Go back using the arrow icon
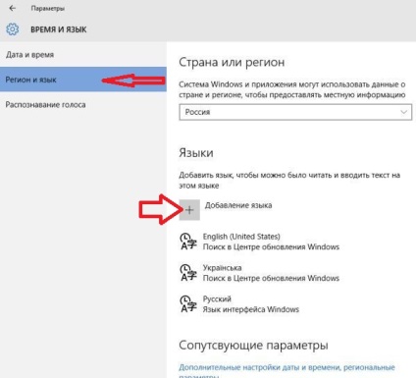 tap(13, 8)
